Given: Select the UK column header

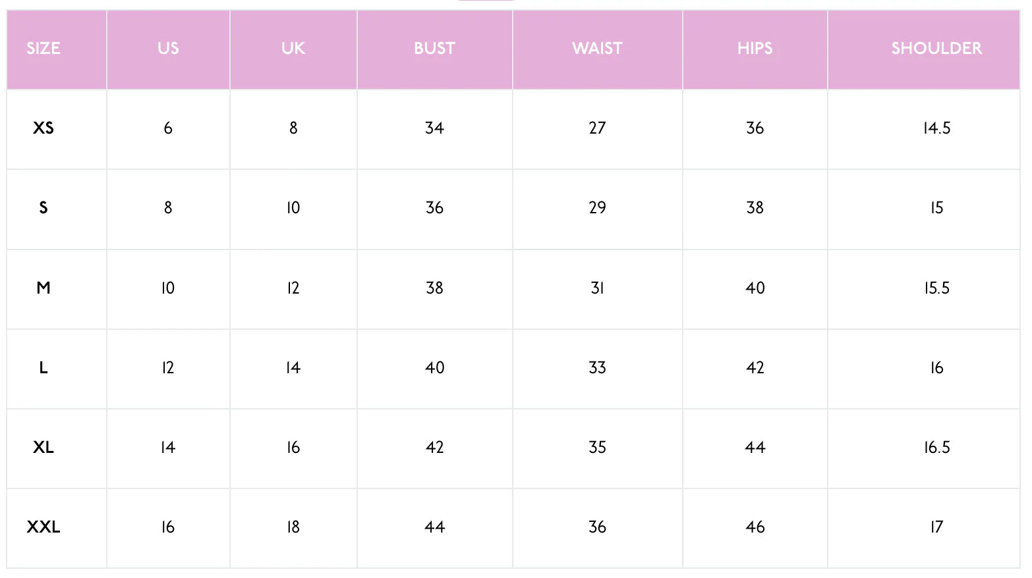Looking at the screenshot, I should pyautogui.click(x=293, y=48).
